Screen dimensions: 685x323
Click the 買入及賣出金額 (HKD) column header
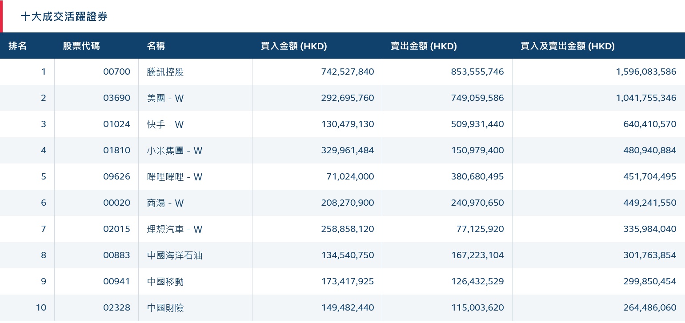(568, 46)
